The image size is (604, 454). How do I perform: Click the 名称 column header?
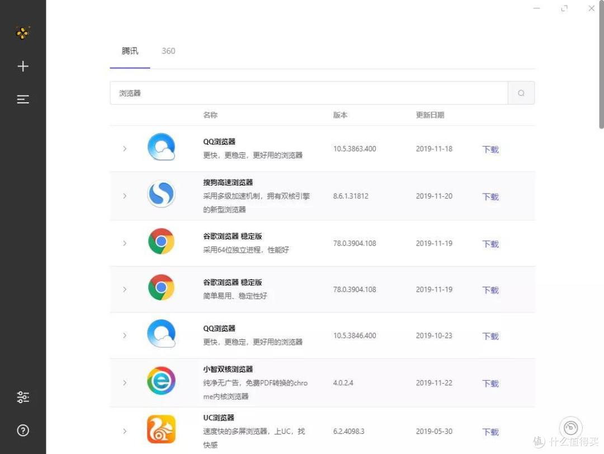point(210,115)
